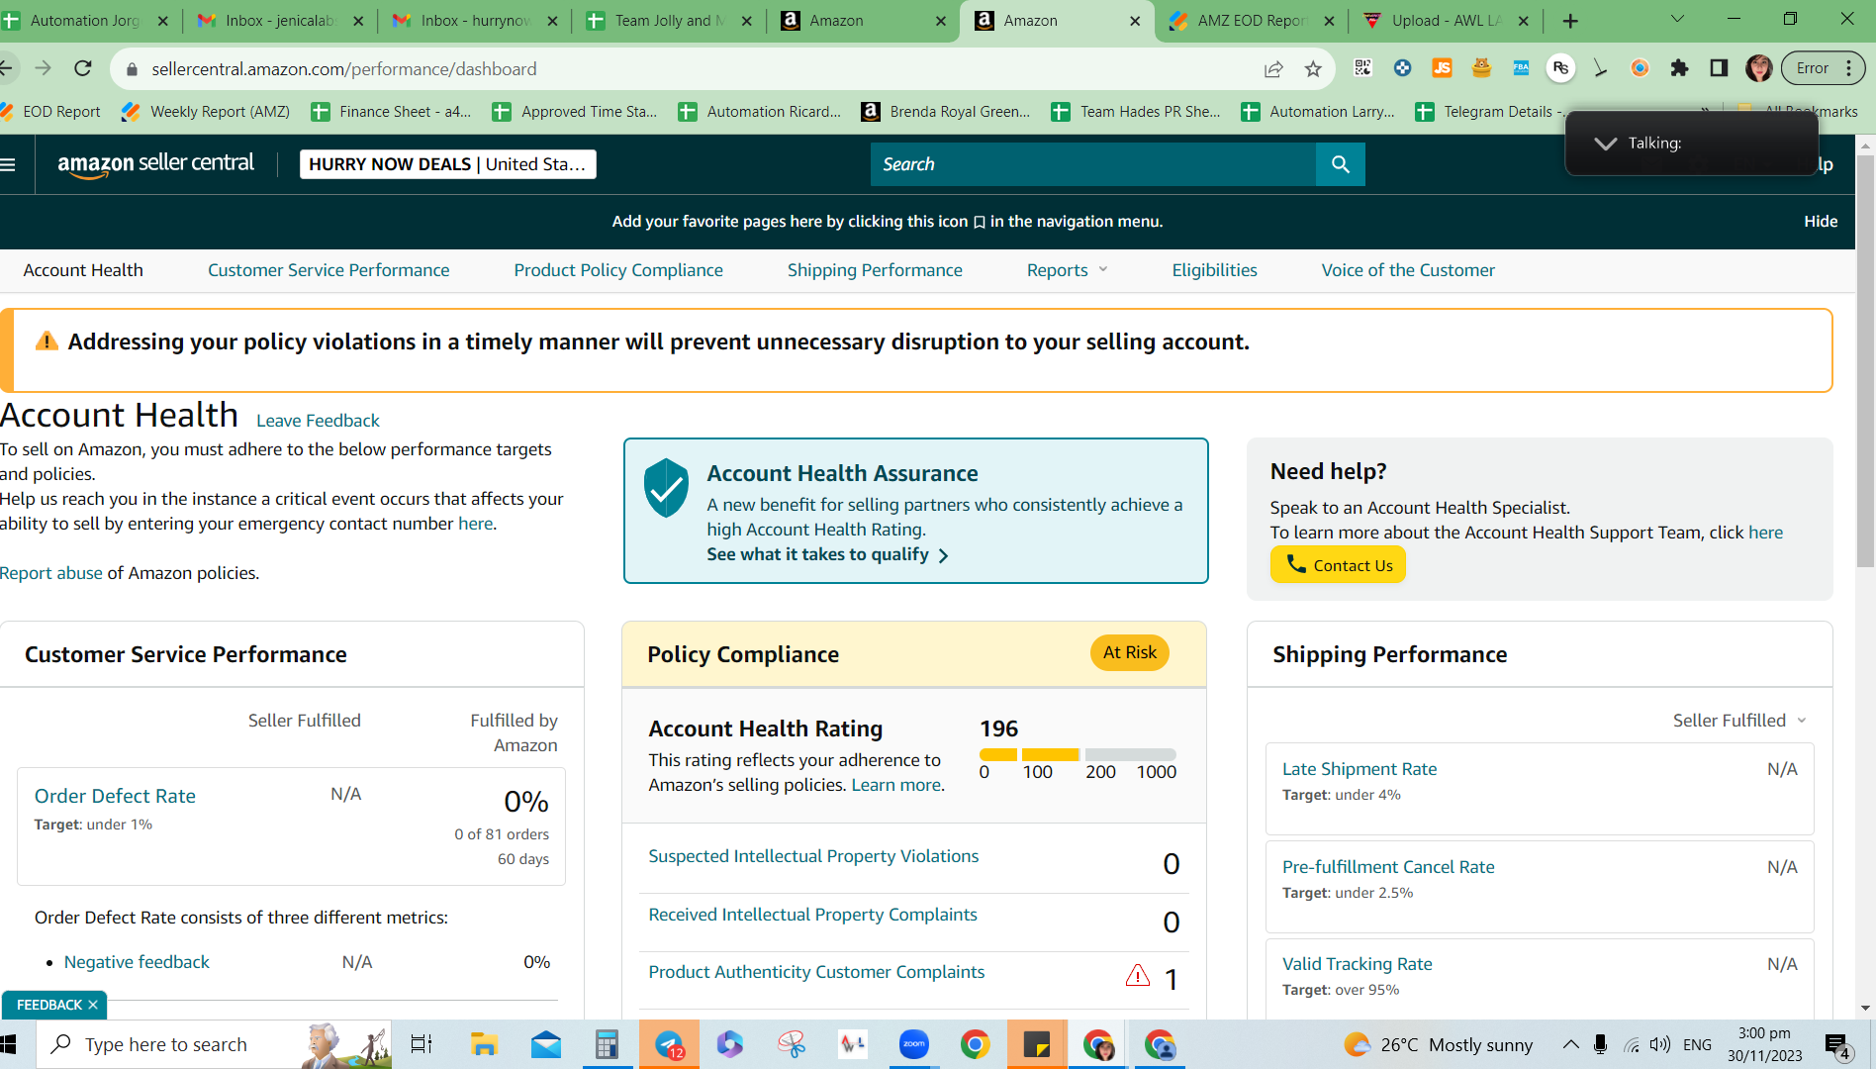Open the Late Shipment Rate link
This screenshot has width=1876, height=1069.
[x=1360, y=769]
